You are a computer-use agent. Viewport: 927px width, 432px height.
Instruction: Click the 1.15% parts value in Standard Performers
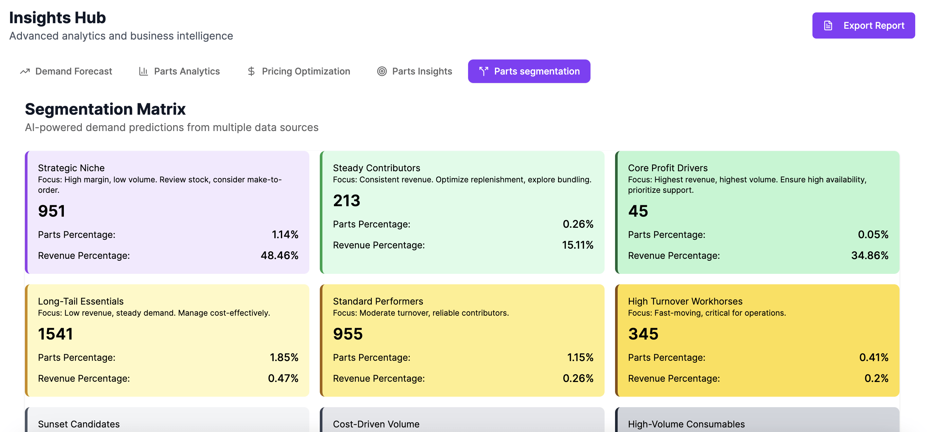580,357
